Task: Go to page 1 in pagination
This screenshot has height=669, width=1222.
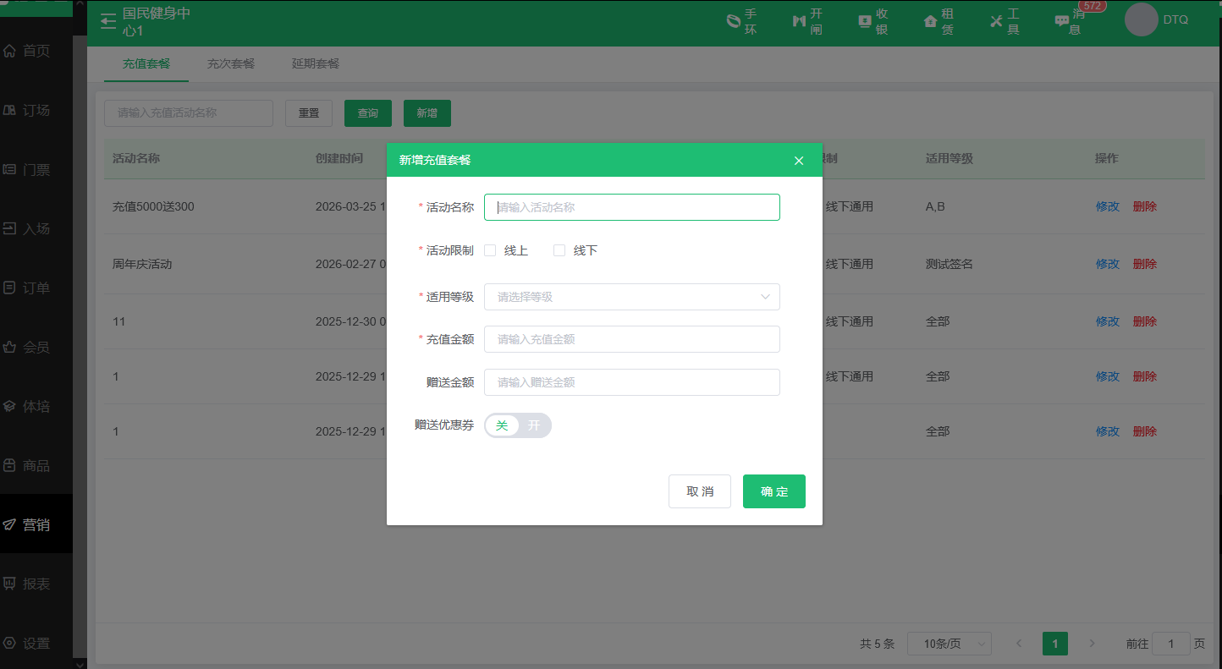Action: tap(1054, 644)
